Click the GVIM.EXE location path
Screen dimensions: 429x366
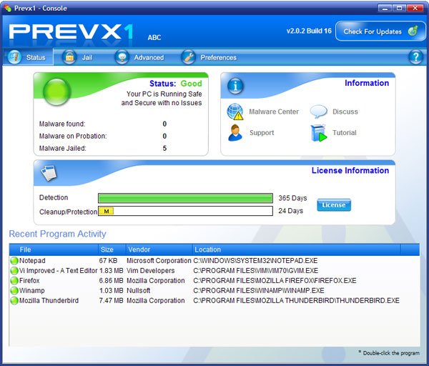(255, 271)
